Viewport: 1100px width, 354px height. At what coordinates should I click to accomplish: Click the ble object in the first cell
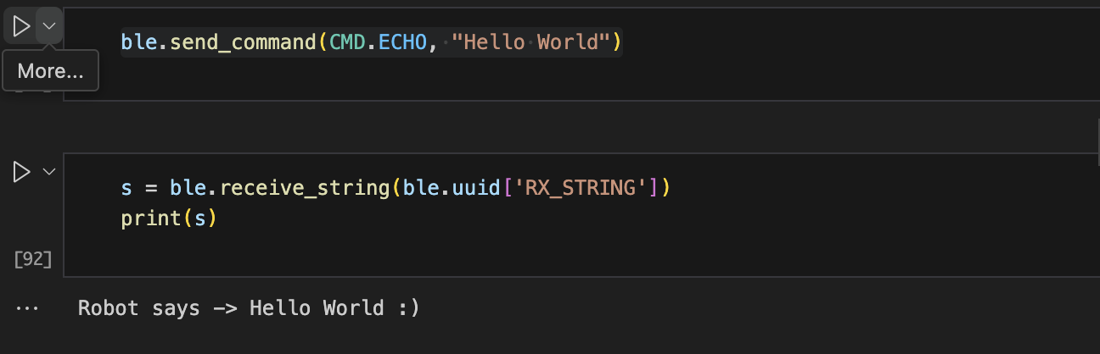138,41
